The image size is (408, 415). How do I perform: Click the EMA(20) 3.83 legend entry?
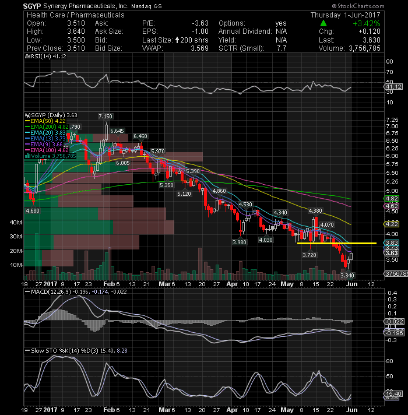[x=45, y=133]
